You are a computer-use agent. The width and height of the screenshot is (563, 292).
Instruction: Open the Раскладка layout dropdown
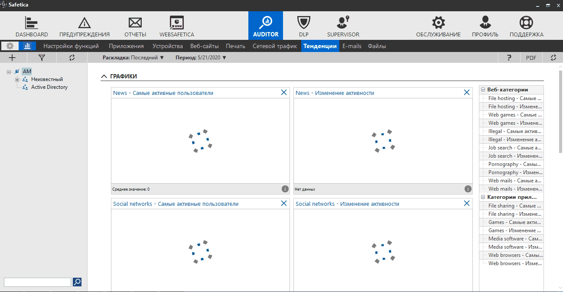click(133, 57)
